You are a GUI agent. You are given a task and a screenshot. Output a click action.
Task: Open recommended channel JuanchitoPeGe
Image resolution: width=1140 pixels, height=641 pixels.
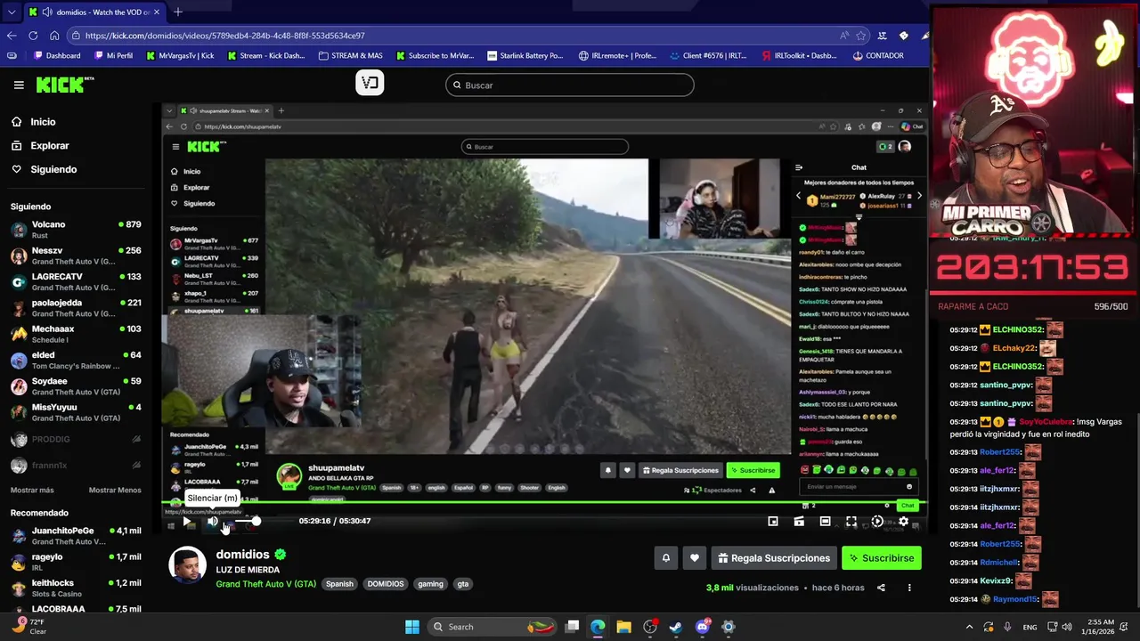tap(76, 535)
